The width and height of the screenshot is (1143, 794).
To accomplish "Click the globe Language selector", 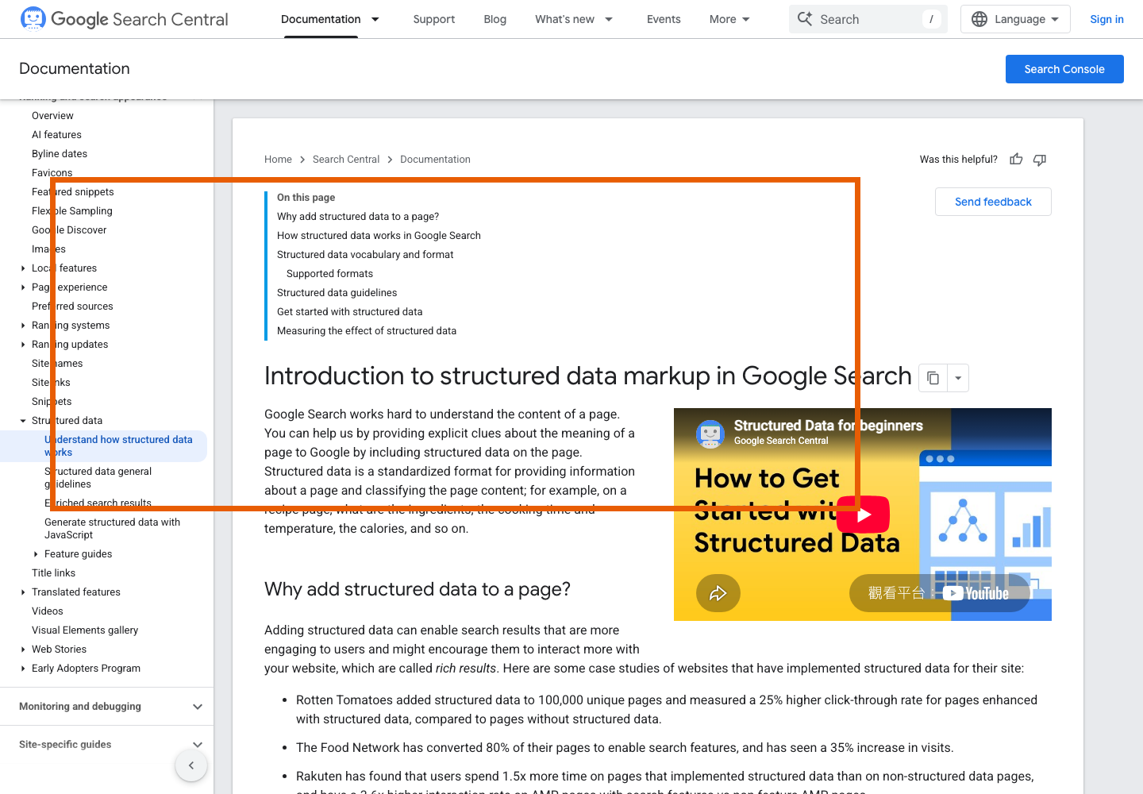I will click(x=1015, y=19).
